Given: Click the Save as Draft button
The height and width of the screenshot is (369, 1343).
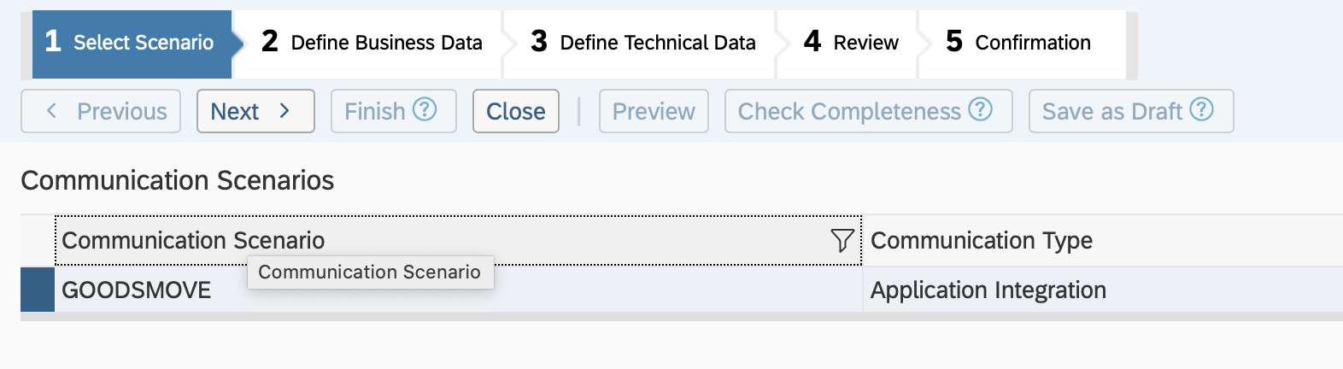Looking at the screenshot, I should tap(1111, 111).
